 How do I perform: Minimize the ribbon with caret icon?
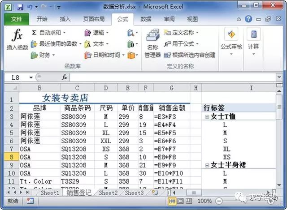239,19
